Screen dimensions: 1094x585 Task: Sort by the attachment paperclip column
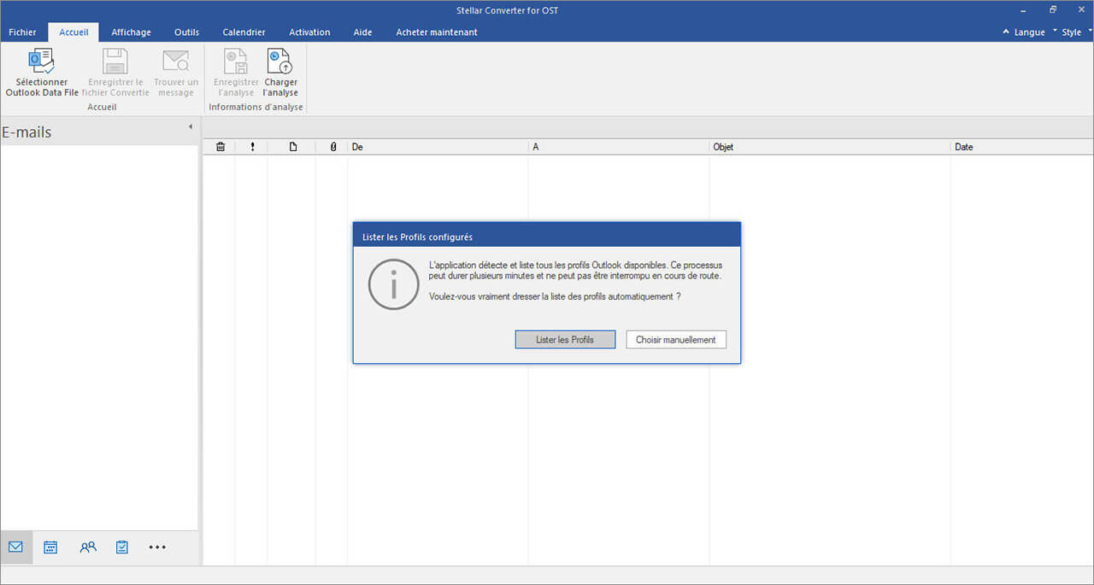click(x=332, y=147)
